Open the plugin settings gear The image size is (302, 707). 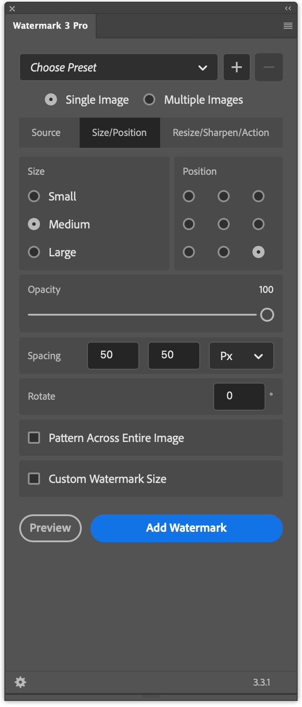[20, 682]
